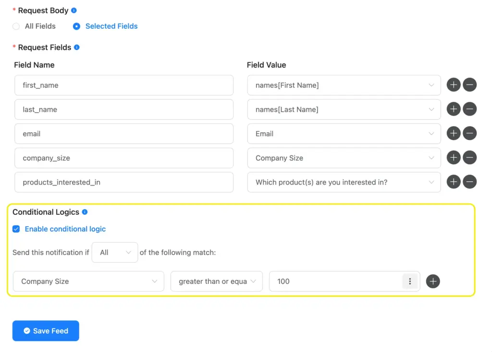Remove the company_size request field row
This screenshot has height=352, width=492.
tap(470, 157)
